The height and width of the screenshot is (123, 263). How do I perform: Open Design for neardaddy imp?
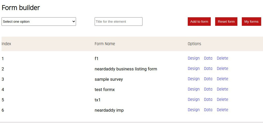coord(193,110)
